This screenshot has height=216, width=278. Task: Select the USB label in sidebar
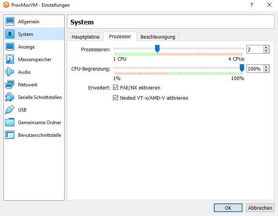point(22,110)
